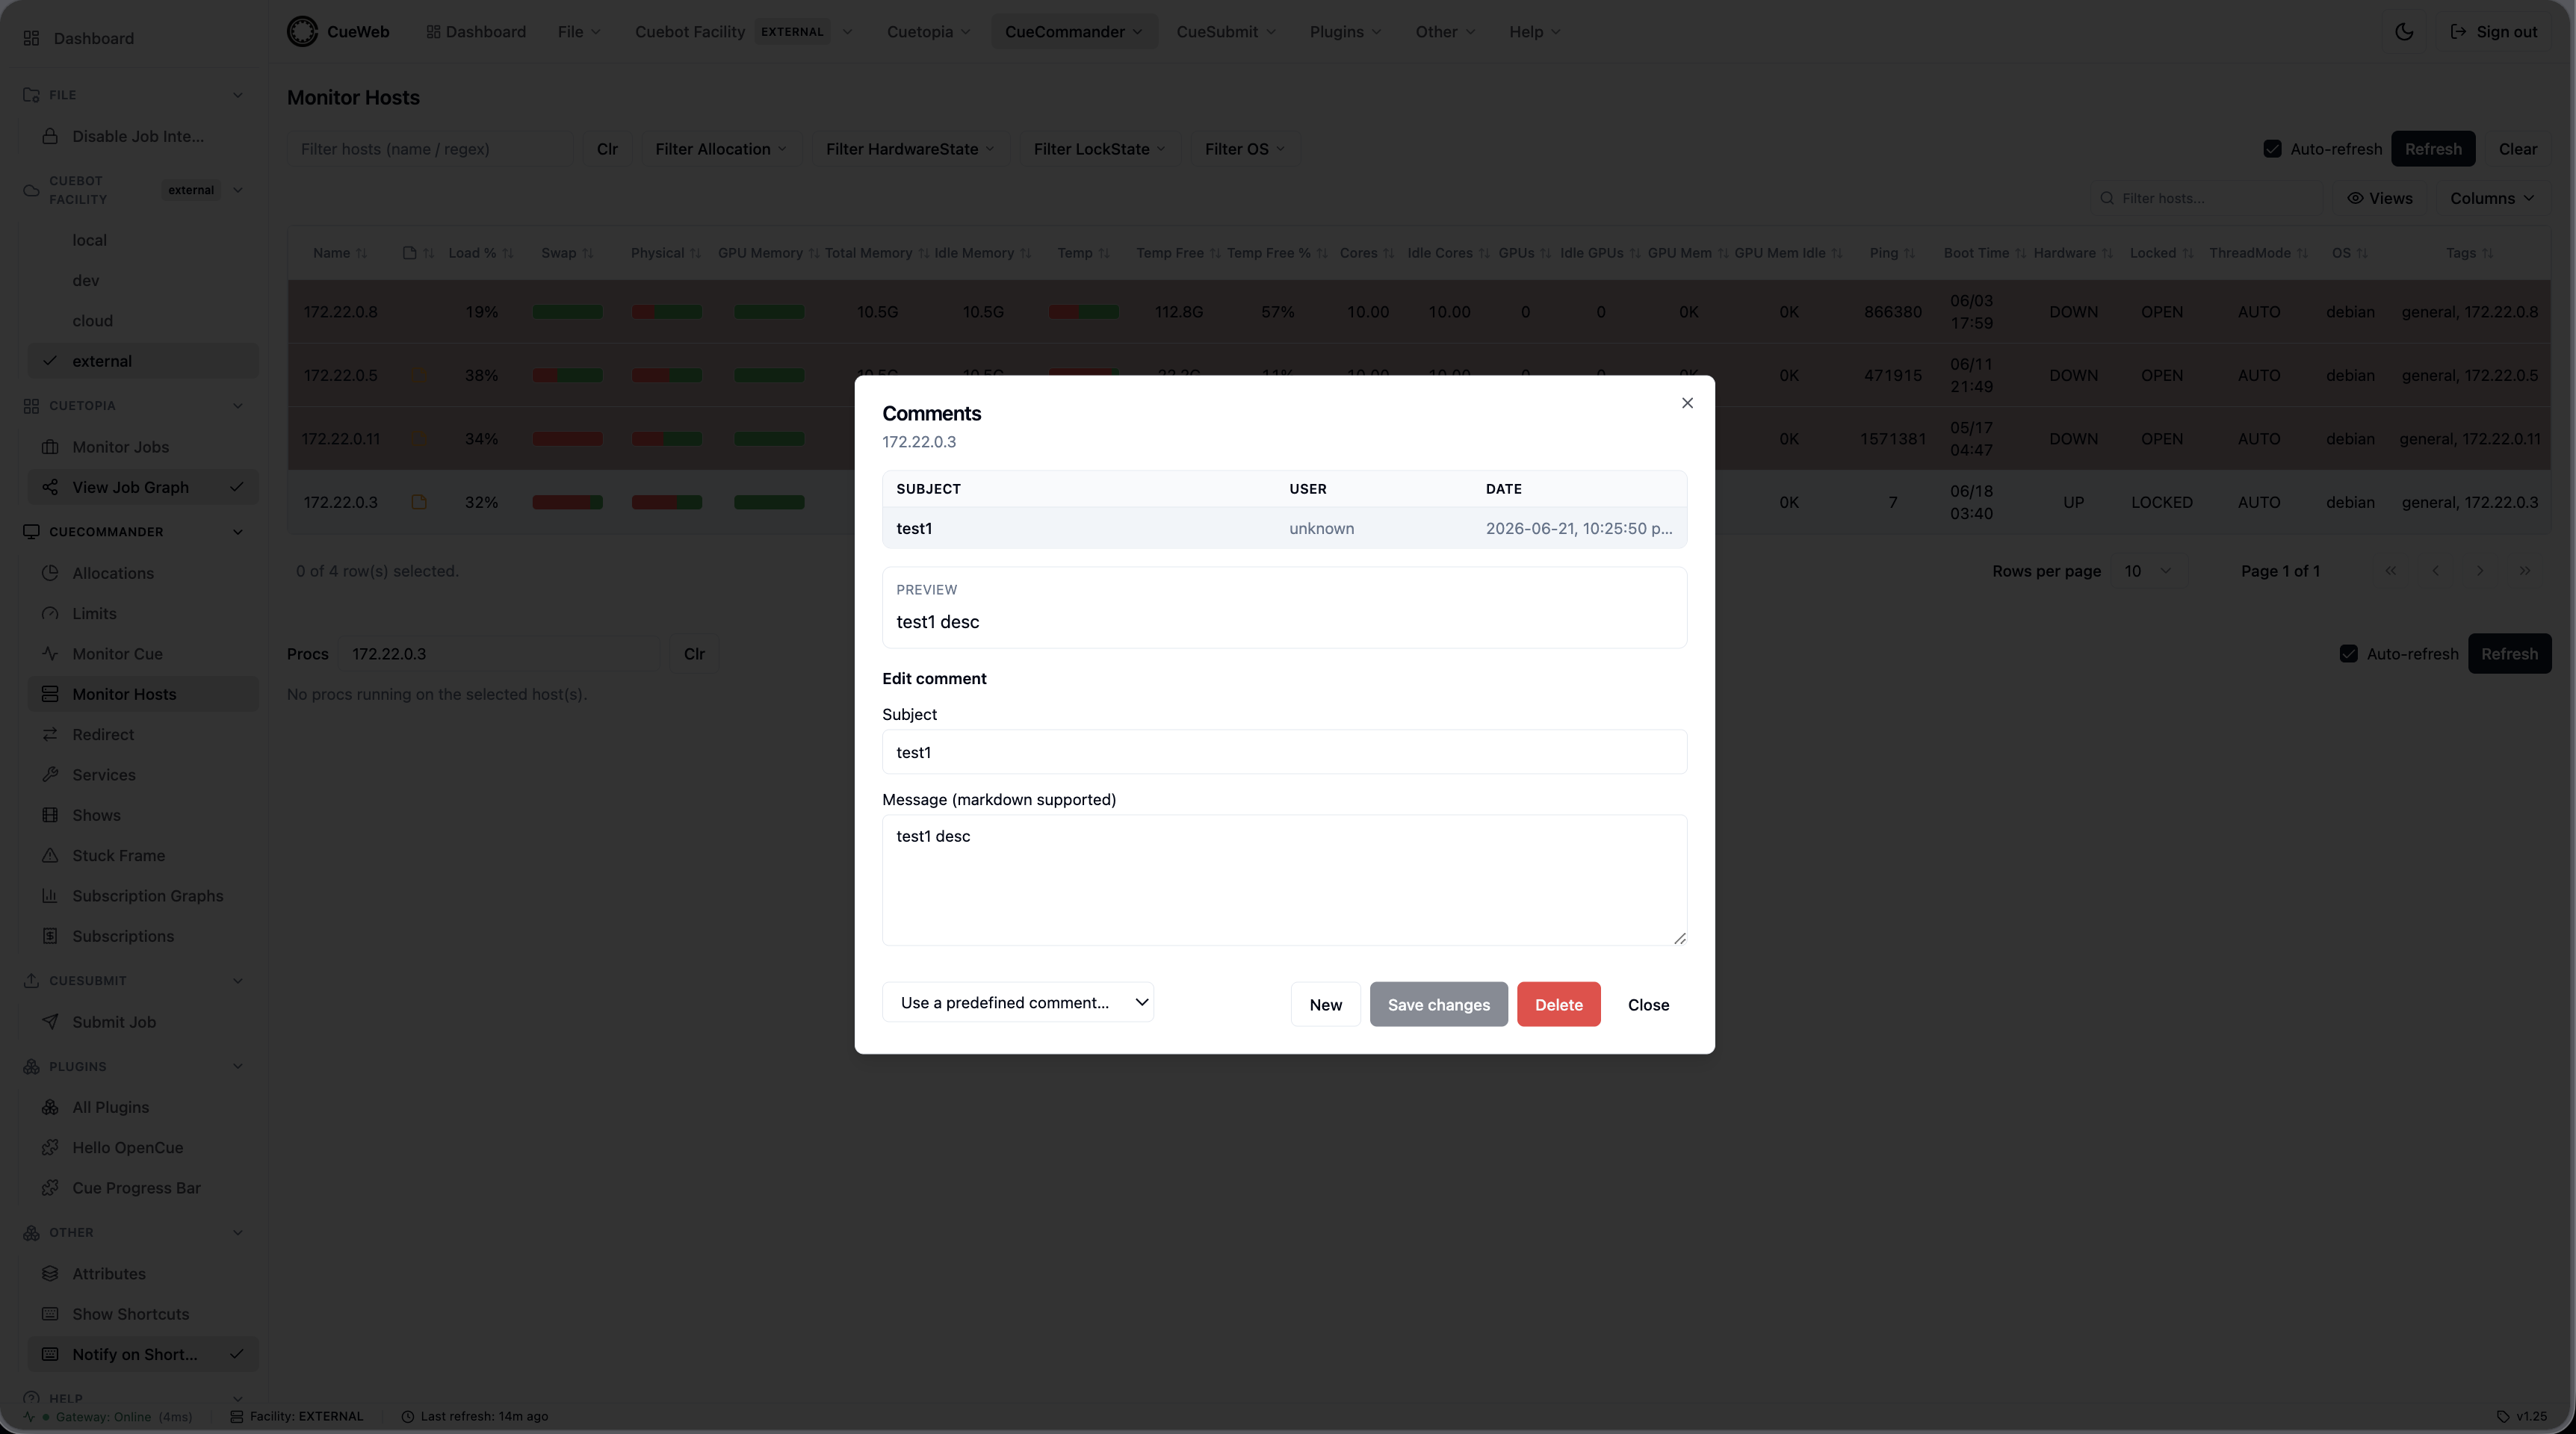Open the Use a predefined comment dropdown
The width and height of the screenshot is (2576, 1434).
[1018, 1002]
